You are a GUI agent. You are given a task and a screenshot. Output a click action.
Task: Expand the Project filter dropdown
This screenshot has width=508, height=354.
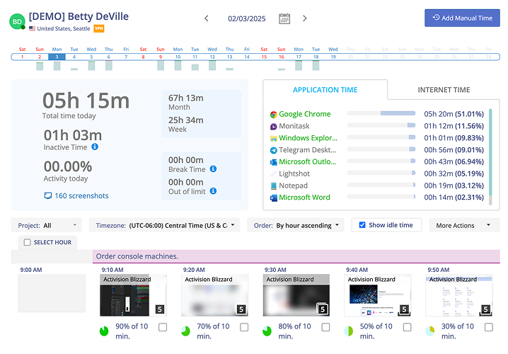click(47, 225)
